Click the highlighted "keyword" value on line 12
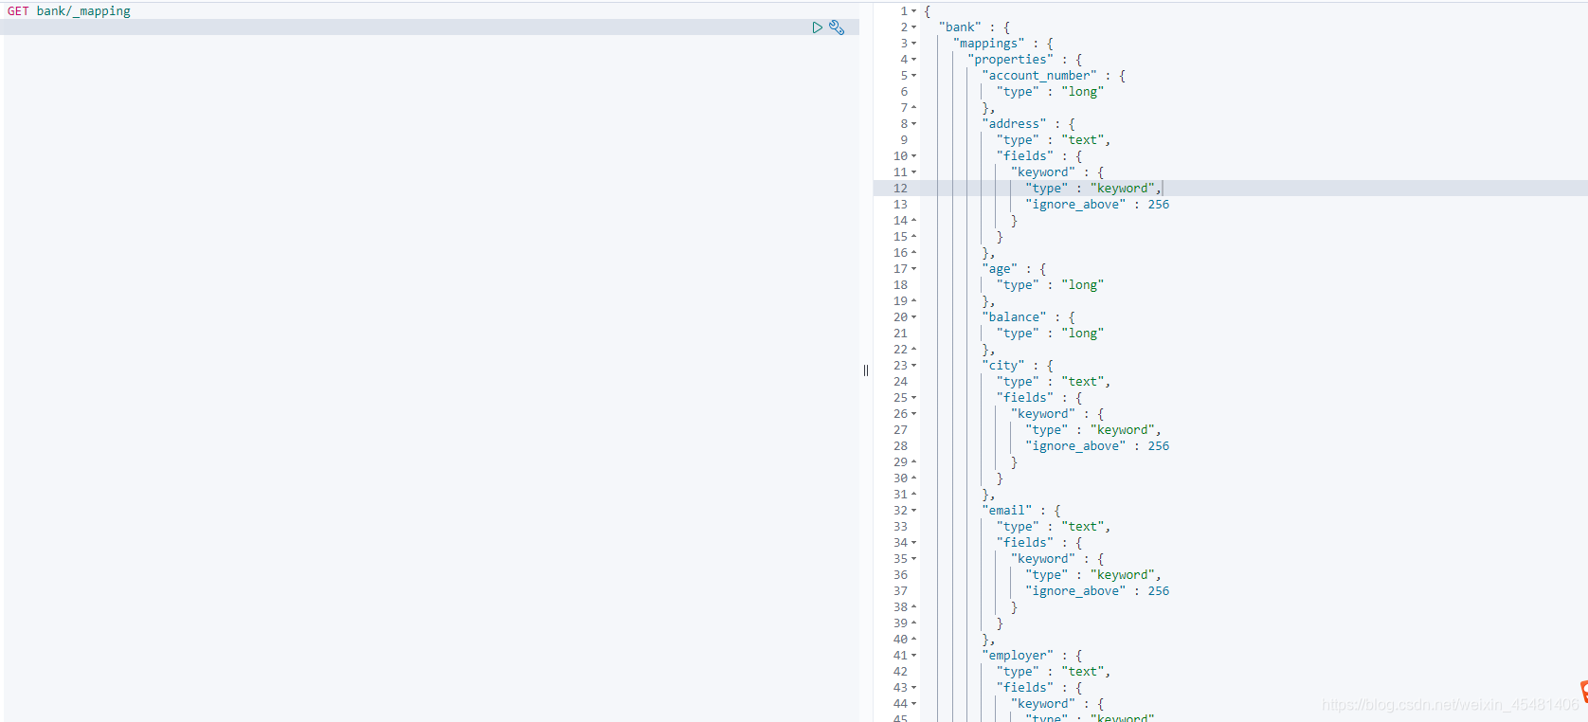Image resolution: width=1588 pixels, height=722 pixels. coord(1123,189)
